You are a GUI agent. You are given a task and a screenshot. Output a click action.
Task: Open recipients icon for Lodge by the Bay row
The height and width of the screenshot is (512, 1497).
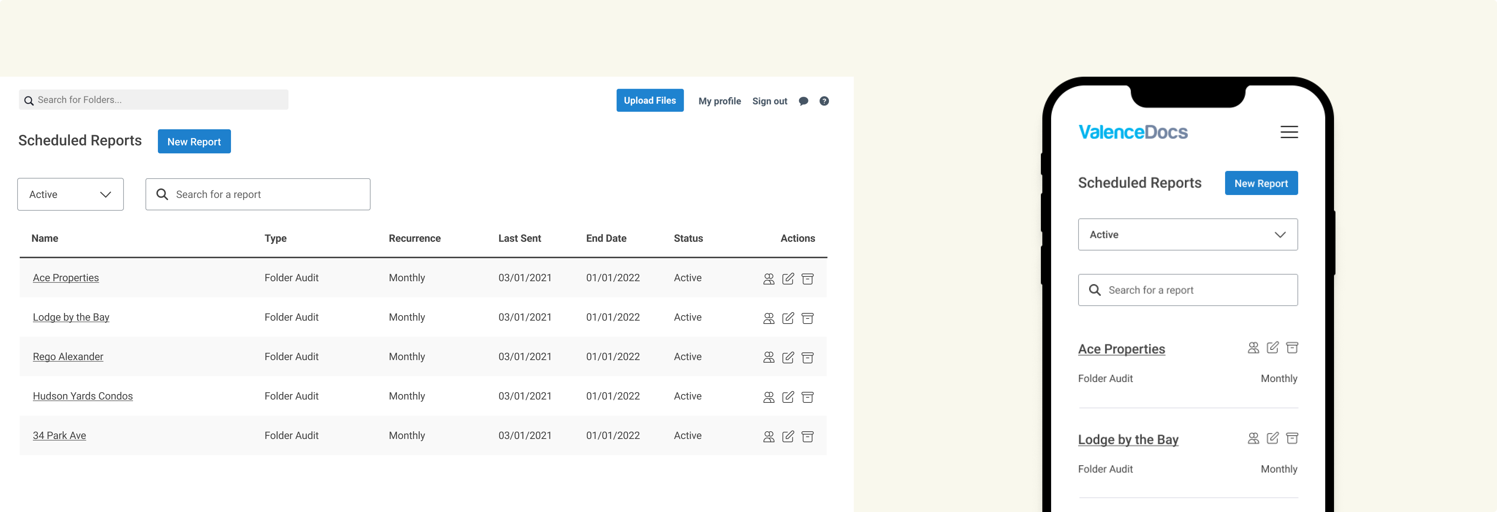(x=769, y=318)
